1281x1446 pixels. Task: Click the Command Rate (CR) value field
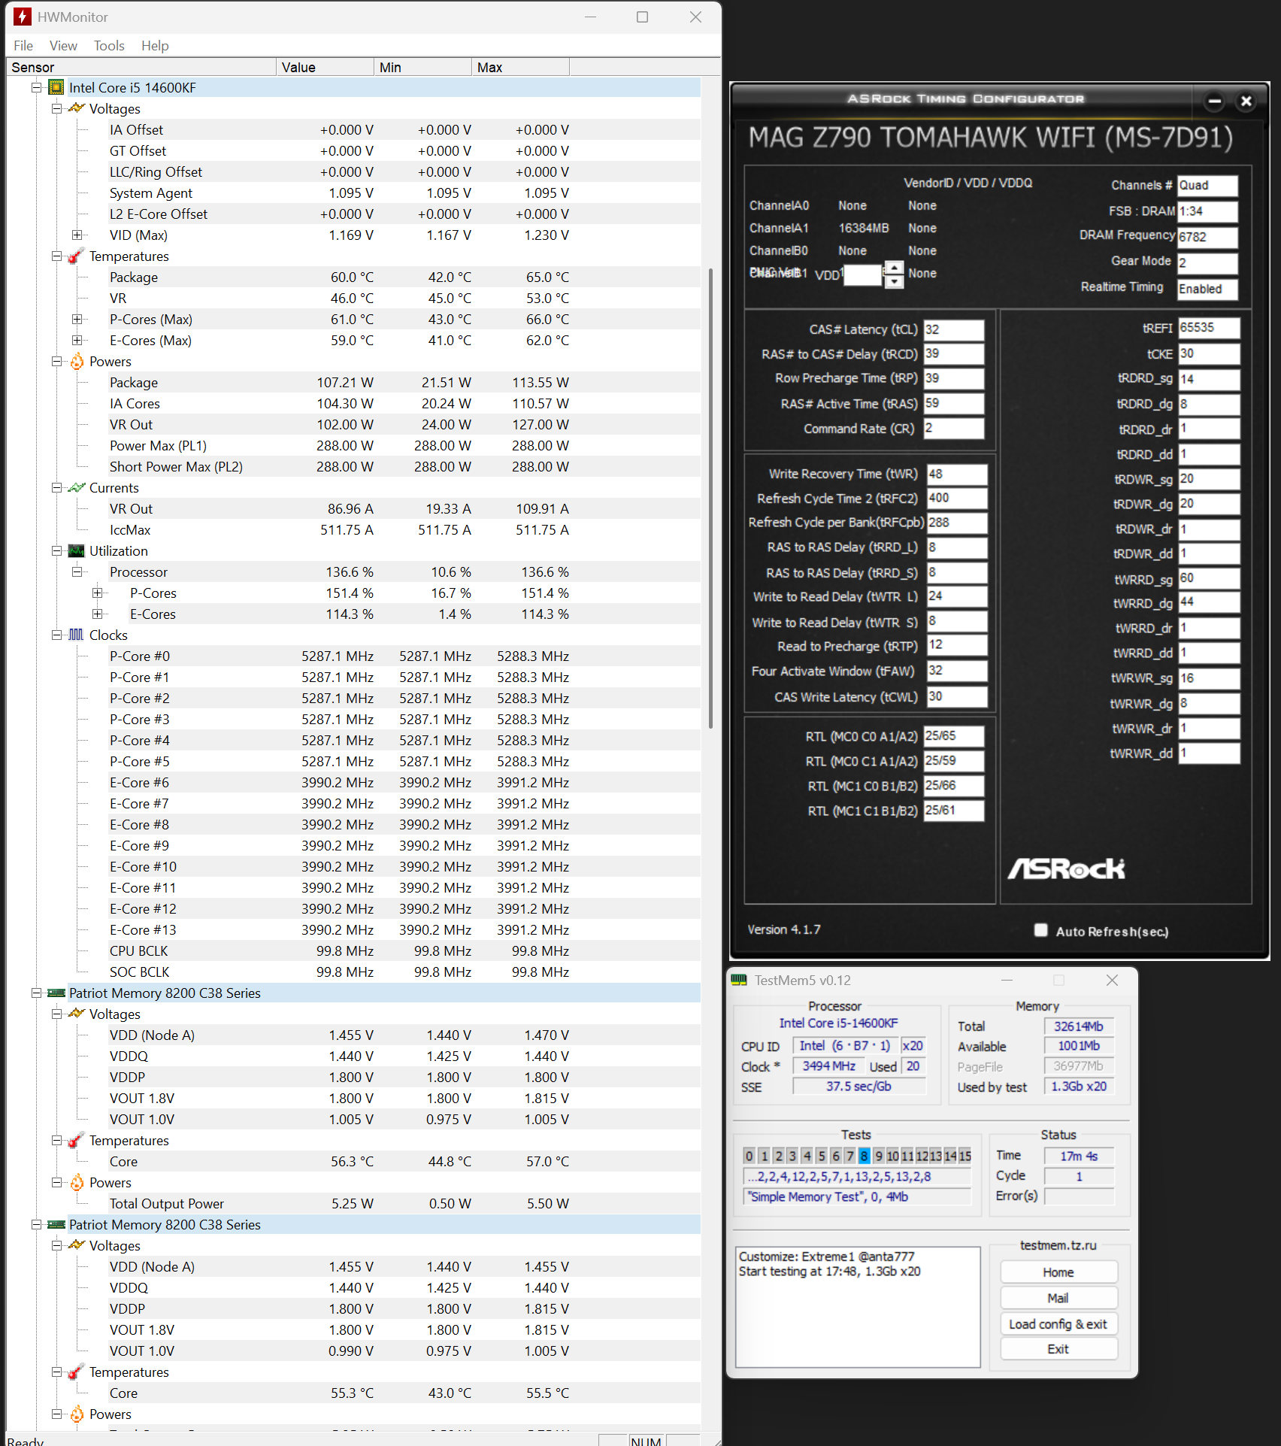pyautogui.click(x=953, y=428)
